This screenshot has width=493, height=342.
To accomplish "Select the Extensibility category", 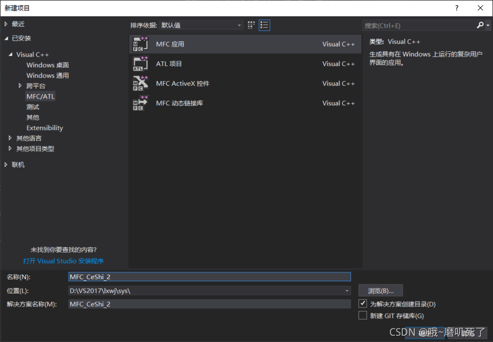I will (45, 128).
